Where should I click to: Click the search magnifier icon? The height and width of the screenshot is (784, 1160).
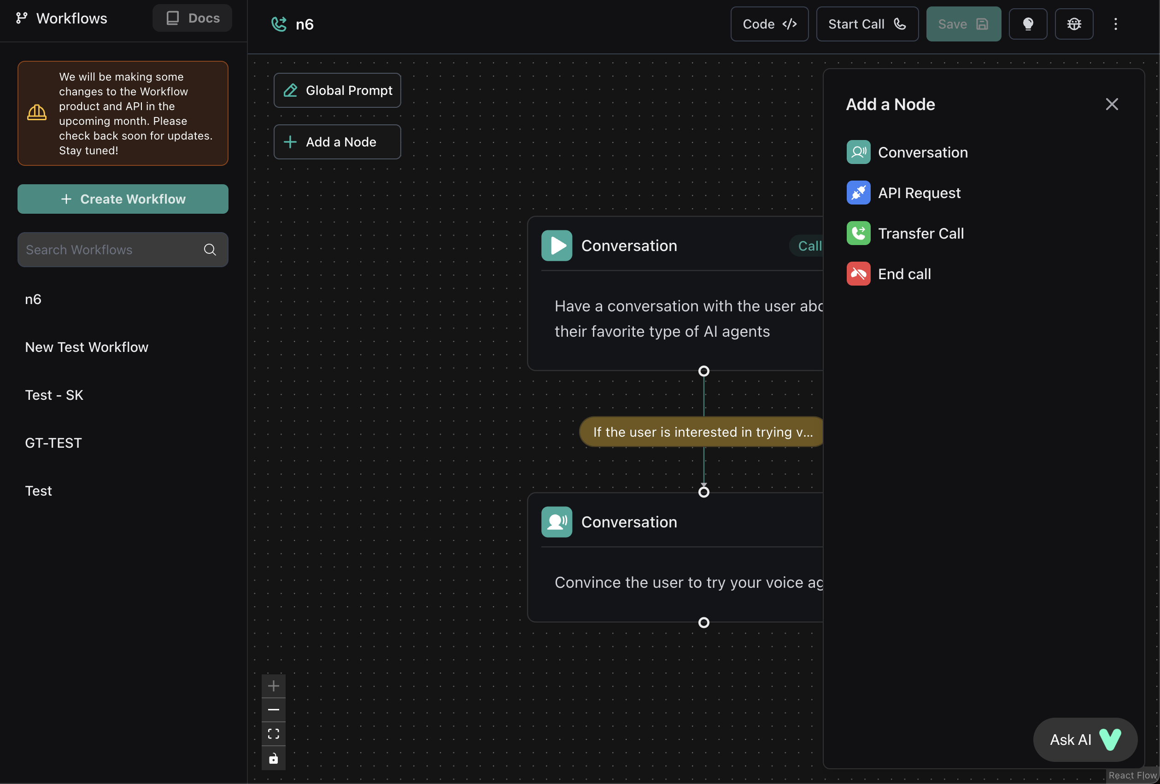(x=210, y=250)
